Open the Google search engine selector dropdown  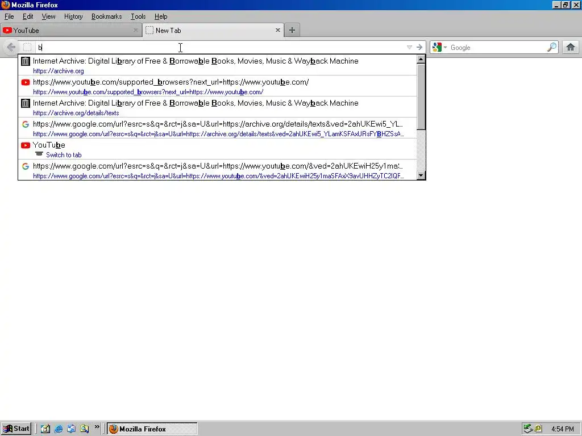click(439, 48)
